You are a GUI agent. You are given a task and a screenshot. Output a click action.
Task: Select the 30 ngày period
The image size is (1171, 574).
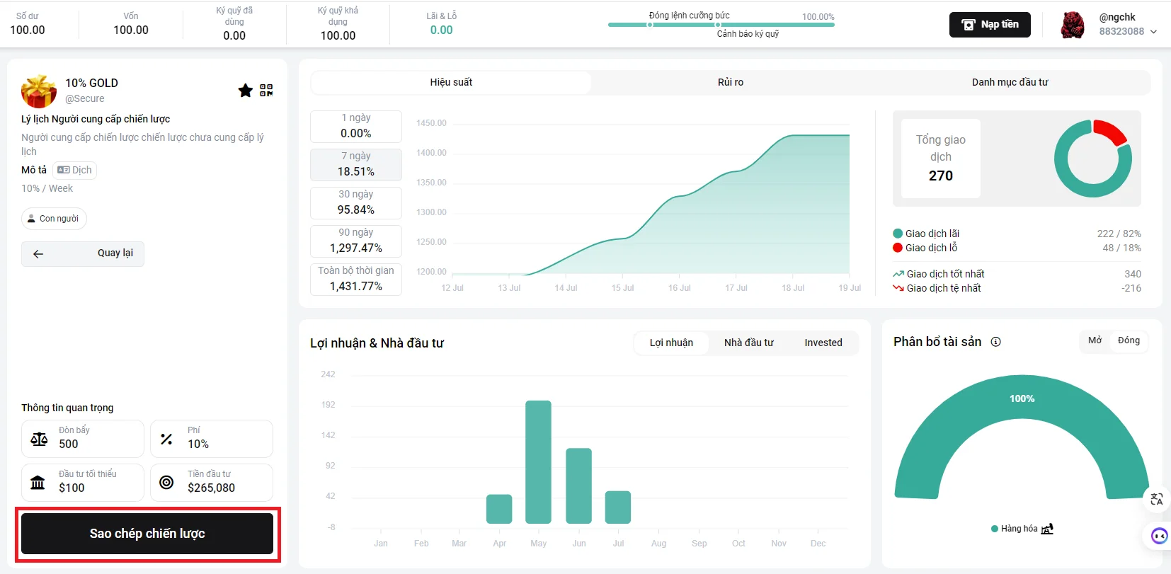coord(356,202)
